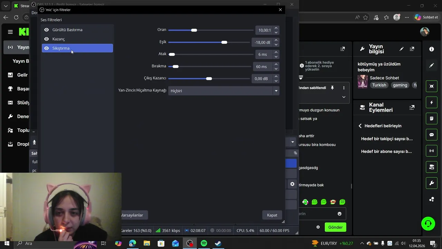Open emoji picker in chat input

339,214
